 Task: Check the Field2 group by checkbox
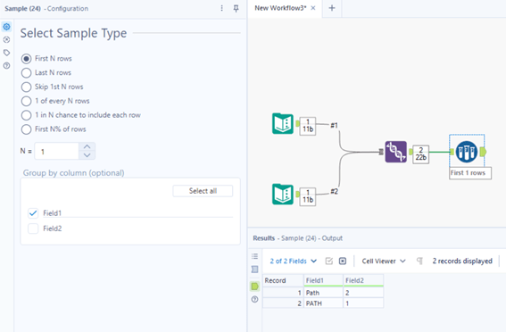pyautogui.click(x=33, y=228)
